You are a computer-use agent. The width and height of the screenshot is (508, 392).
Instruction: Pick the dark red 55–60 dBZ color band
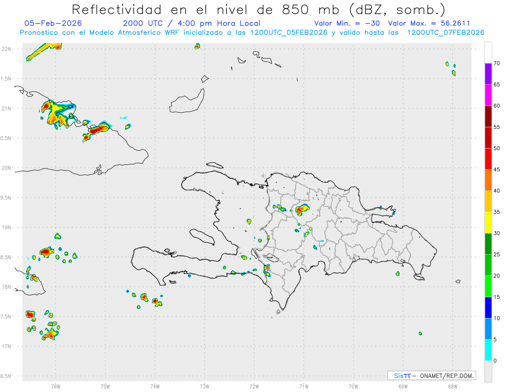tap(488, 116)
